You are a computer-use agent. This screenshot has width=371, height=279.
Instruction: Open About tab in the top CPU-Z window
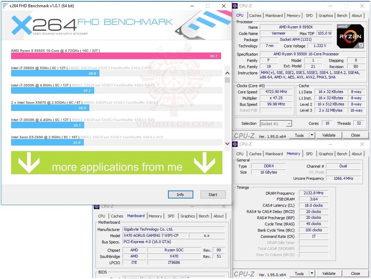pos(357,16)
